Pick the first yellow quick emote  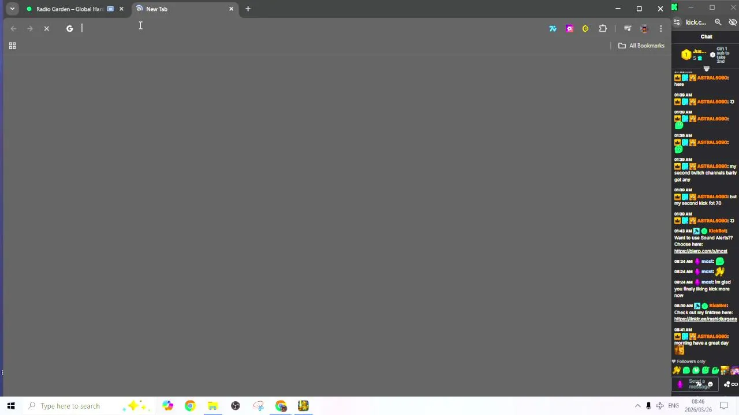(677, 371)
